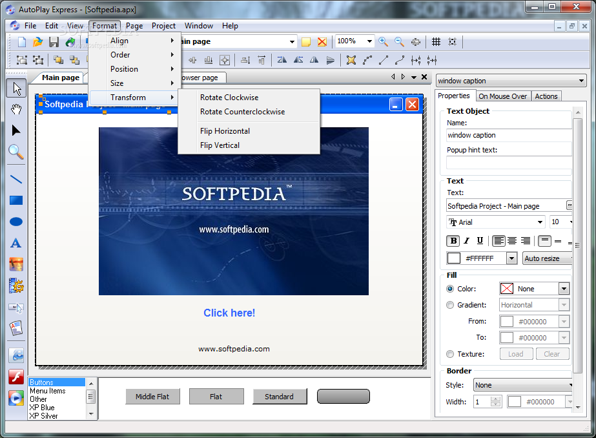Open the page selector dropdown

click(x=292, y=41)
